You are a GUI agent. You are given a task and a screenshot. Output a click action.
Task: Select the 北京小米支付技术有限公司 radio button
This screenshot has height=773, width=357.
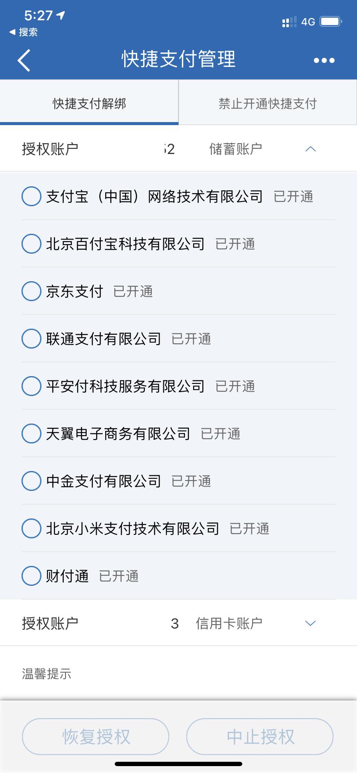click(x=31, y=529)
